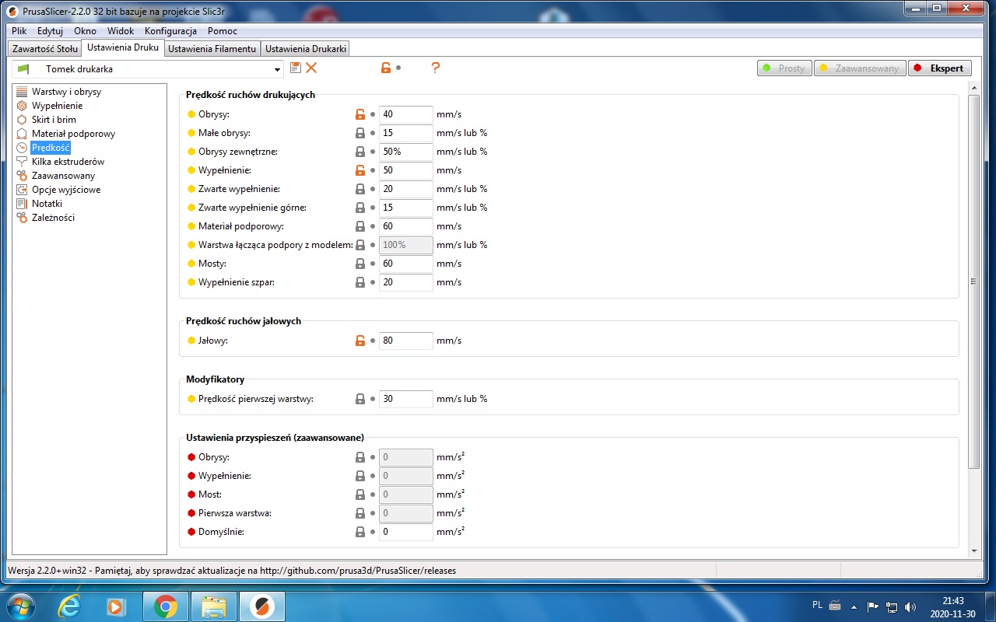The width and height of the screenshot is (996, 622).
Task: Click the vertical scrollbar of settings panel
Action: 973,281
